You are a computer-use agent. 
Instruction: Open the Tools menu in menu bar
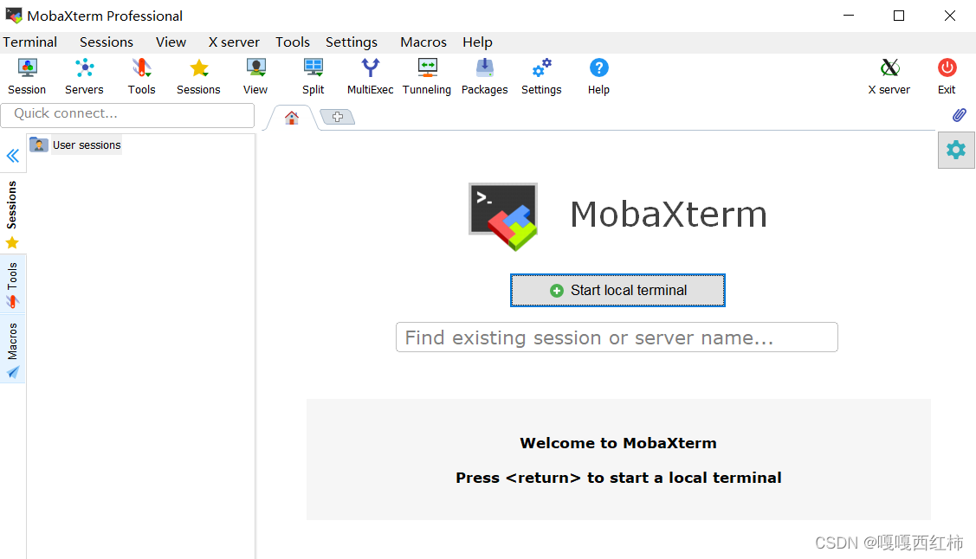coord(293,42)
